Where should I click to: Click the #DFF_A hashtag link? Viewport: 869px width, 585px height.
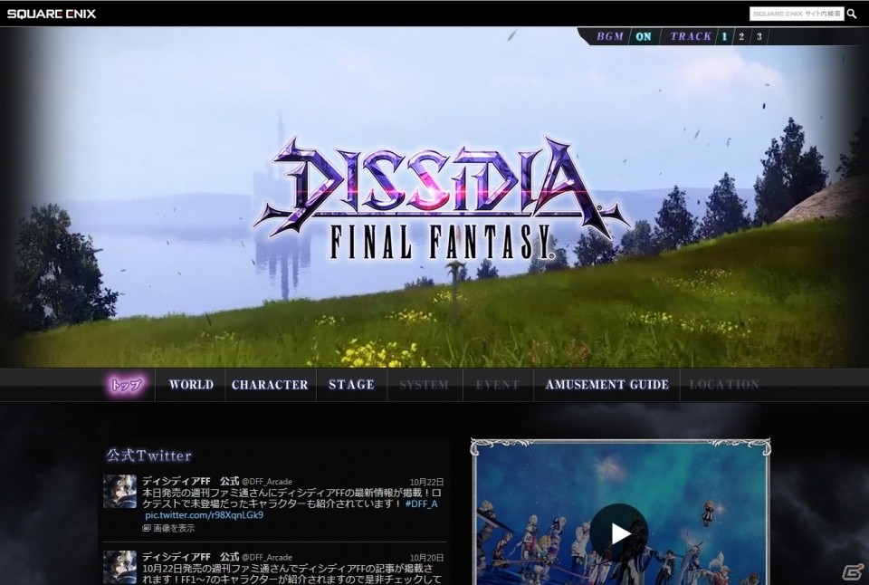[421, 504]
